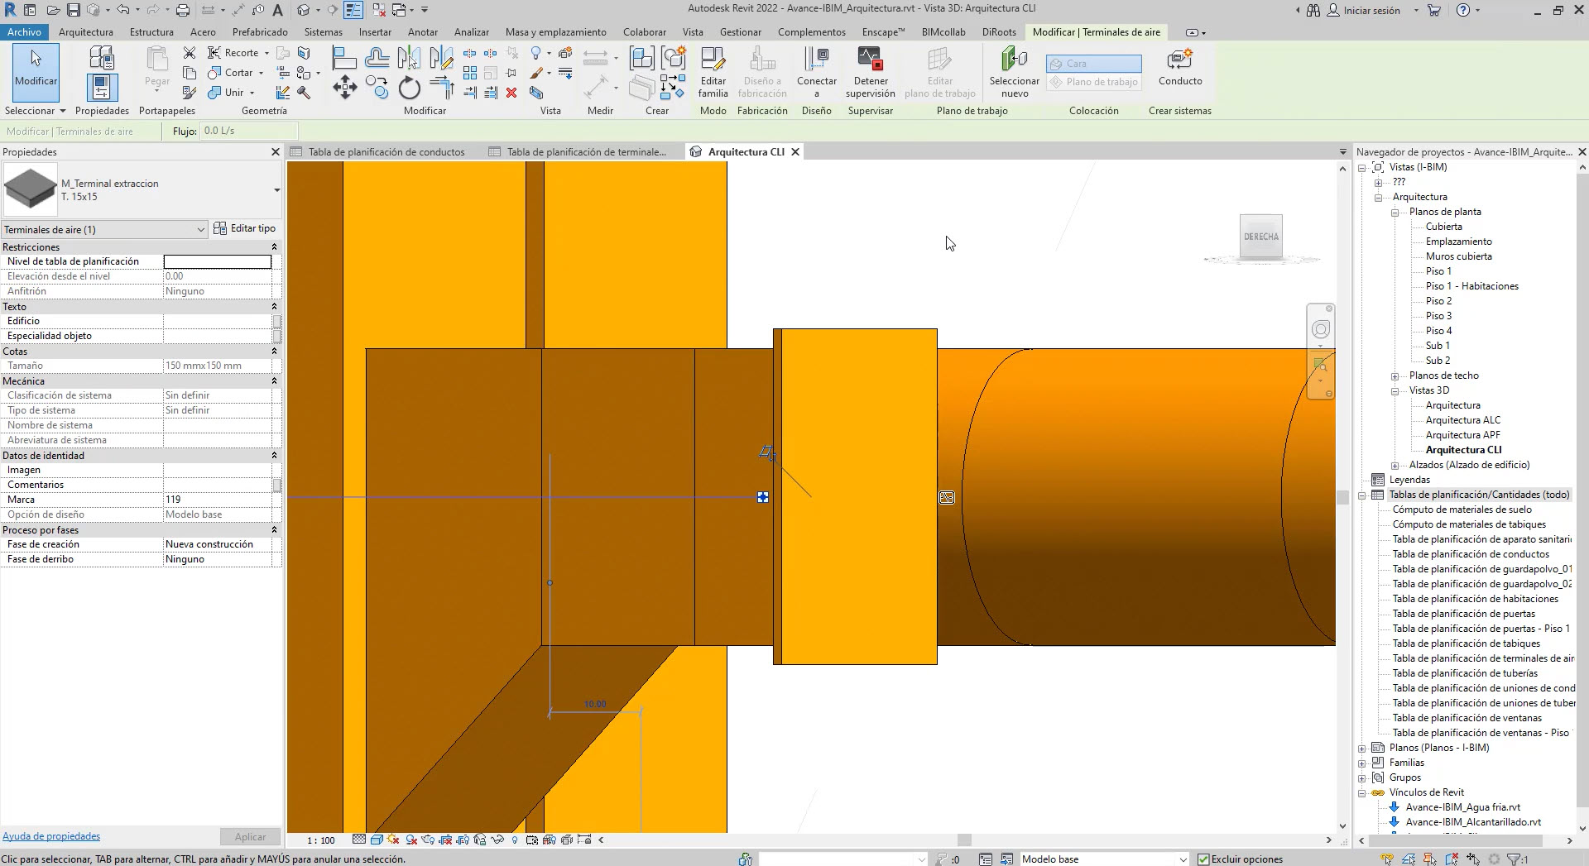The width and height of the screenshot is (1589, 866).
Task: Expand the Planos de techo tree node
Action: pyautogui.click(x=1395, y=376)
